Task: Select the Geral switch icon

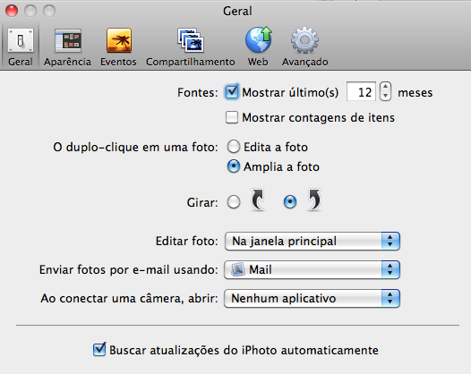Action: tap(21, 40)
